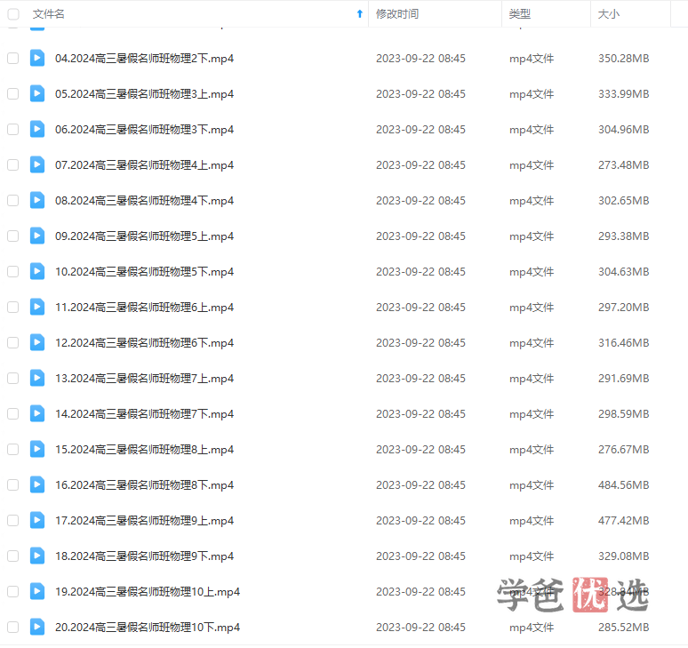Open file 13.2024高三暑假名师班物理7上.mp4

(144, 378)
